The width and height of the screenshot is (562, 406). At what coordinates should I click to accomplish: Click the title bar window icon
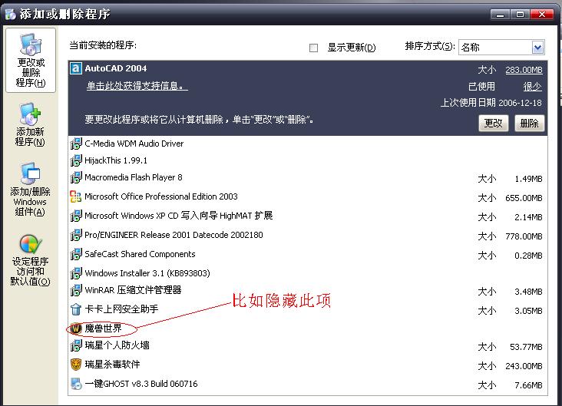[x=11, y=15]
